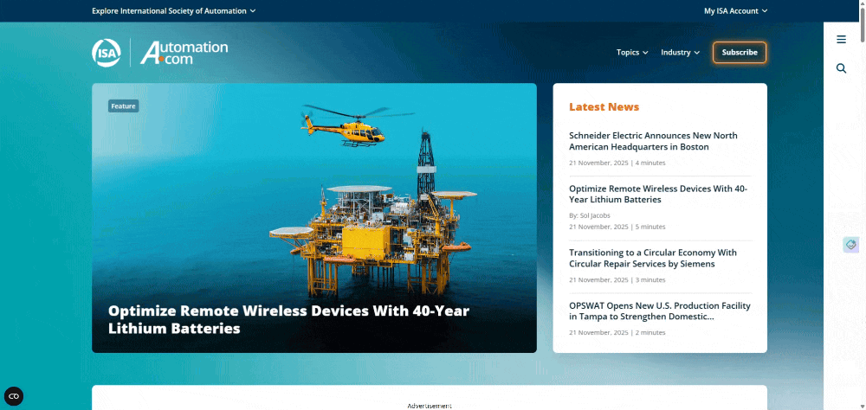
Task: Read the Siemens Circular Economy article
Action: click(x=652, y=258)
